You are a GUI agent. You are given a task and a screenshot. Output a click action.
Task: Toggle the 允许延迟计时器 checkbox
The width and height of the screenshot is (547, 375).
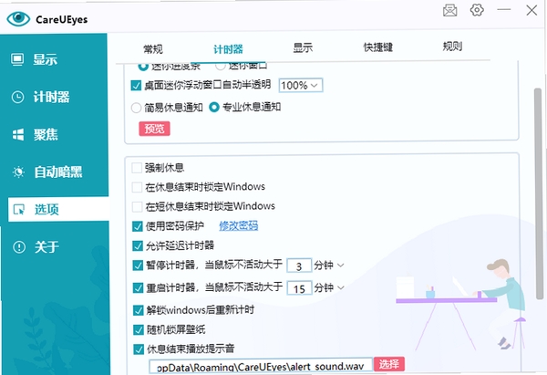(138, 246)
